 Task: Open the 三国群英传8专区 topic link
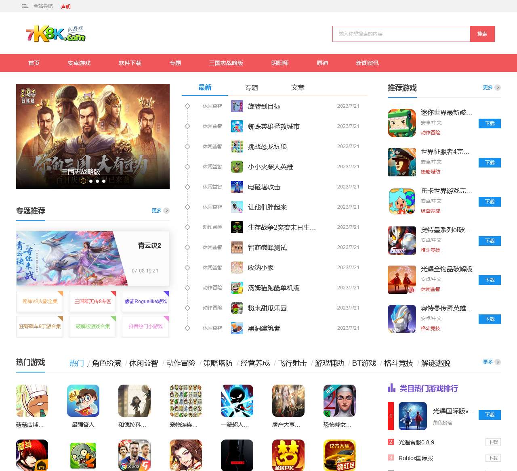click(x=93, y=301)
